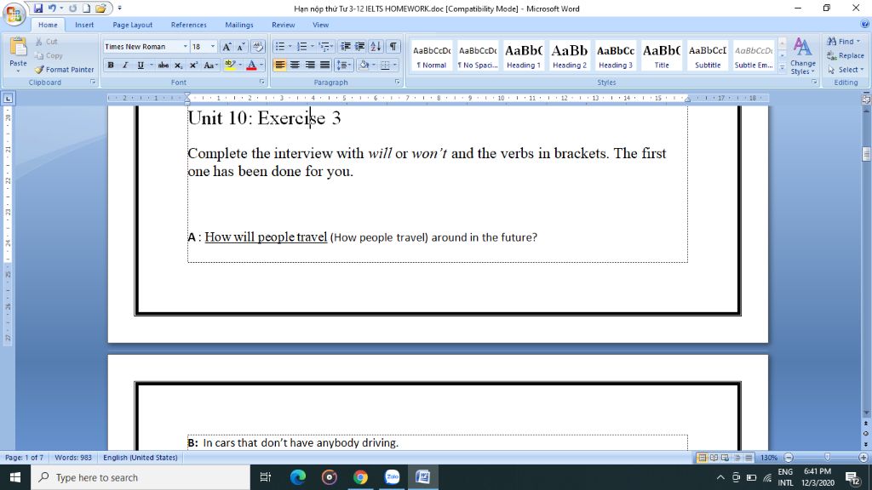Open the notification center icon
The image size is (872, 490).
click(x=853, y=477)
